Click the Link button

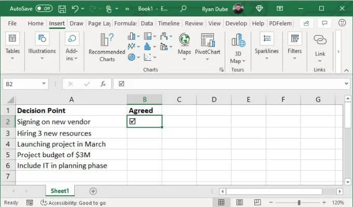(320, 48)
